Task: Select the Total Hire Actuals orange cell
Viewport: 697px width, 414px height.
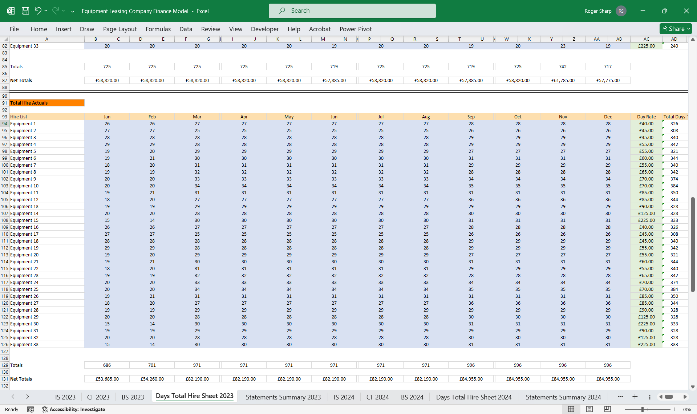Action: pyautogui.click(x=47, y=103)
